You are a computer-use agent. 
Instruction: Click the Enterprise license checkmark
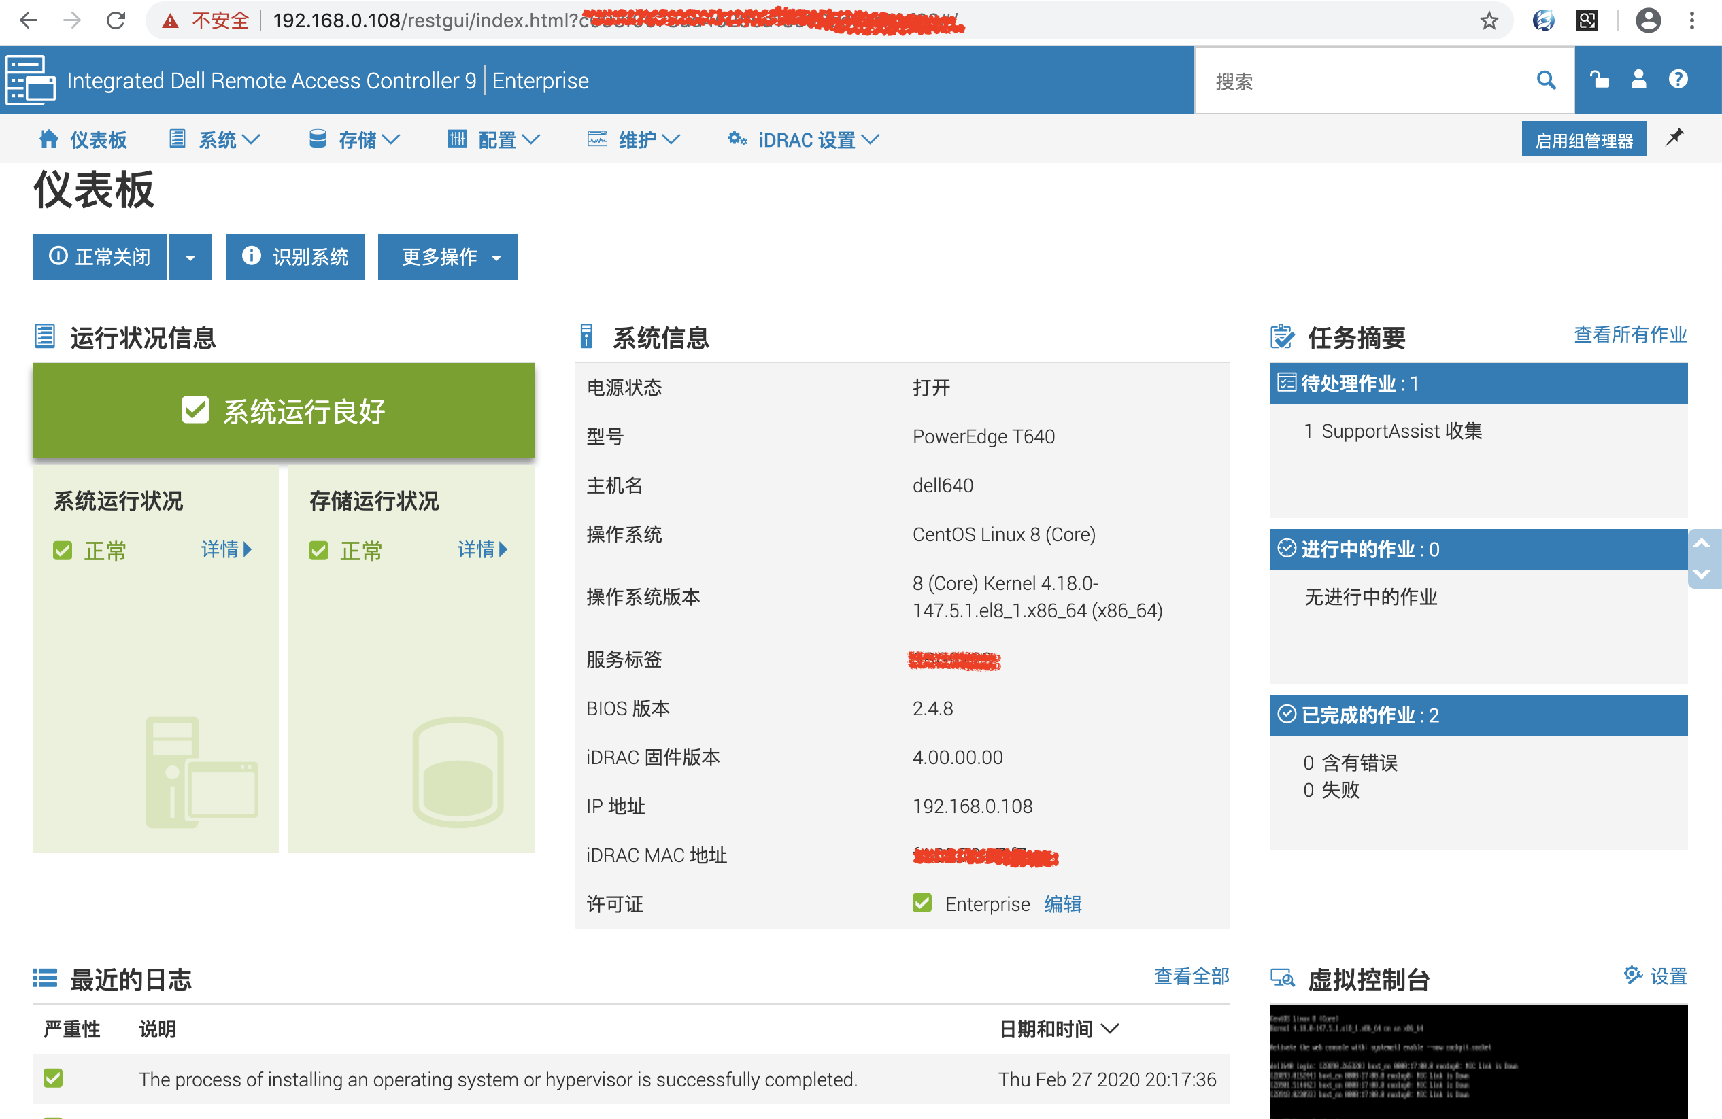[x=922, y=903]
